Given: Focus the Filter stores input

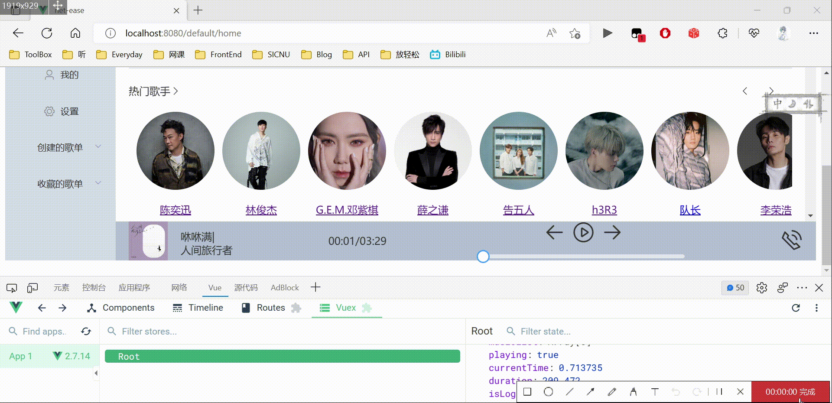Looking at the screenshot, I should [x=282, y=331].
